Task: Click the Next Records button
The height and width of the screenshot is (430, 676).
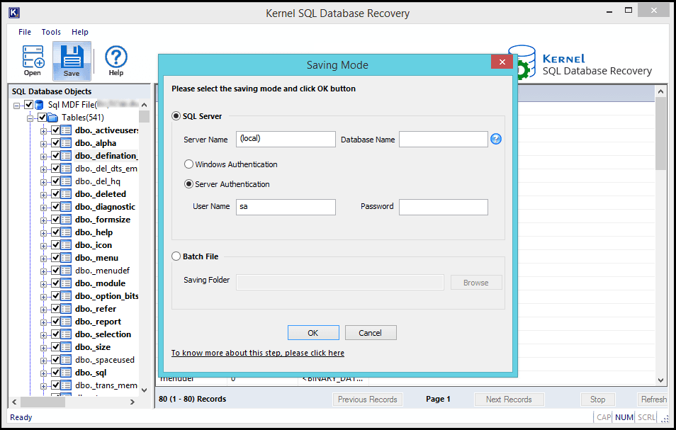Action: (x=509, y=400)
